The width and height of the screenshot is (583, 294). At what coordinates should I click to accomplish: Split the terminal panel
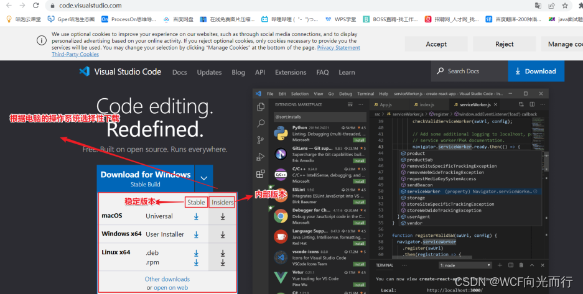[511, 265]
